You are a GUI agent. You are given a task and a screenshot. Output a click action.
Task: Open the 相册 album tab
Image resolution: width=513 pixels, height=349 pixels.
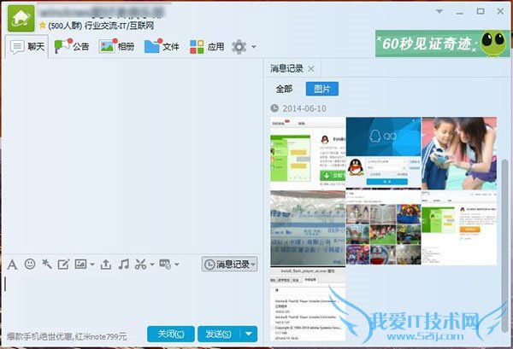click(x=117, y=46)
